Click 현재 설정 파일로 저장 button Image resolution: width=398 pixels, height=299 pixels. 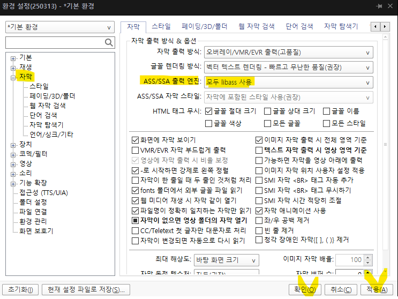tap(86, 289)
